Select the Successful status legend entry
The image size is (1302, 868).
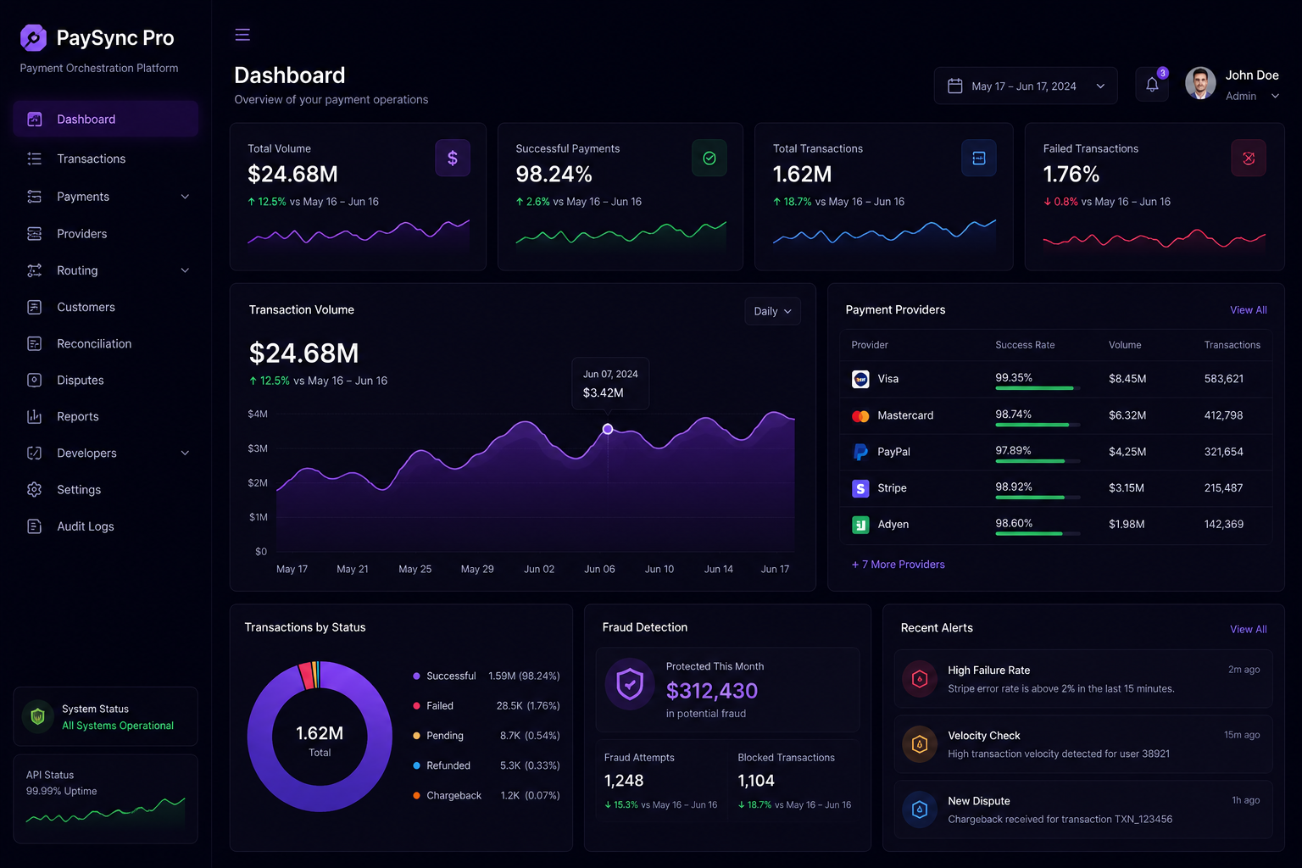[486, 676]
